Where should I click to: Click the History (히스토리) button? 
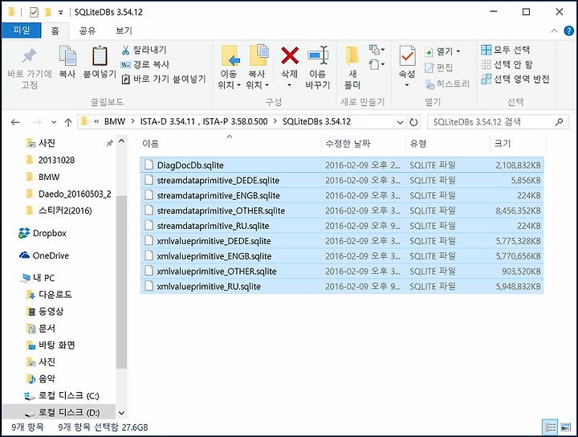coord(447,84)
